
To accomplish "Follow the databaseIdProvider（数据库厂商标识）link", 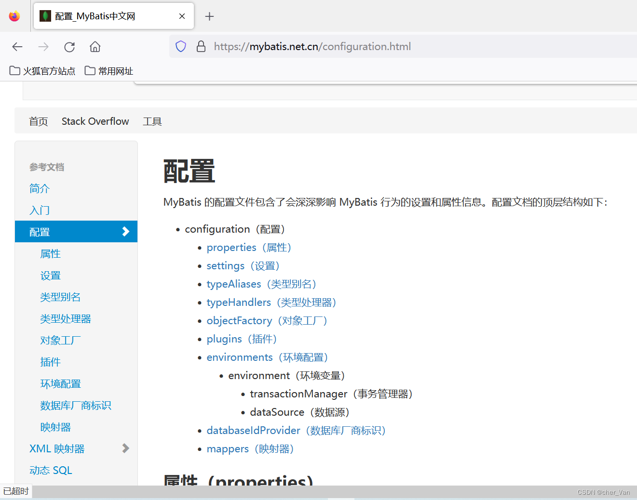I will [x=297, y=431].
